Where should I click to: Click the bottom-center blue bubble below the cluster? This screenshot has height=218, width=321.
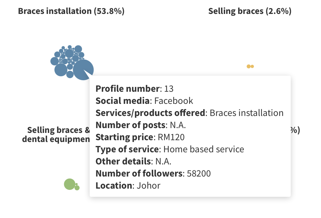70,74
